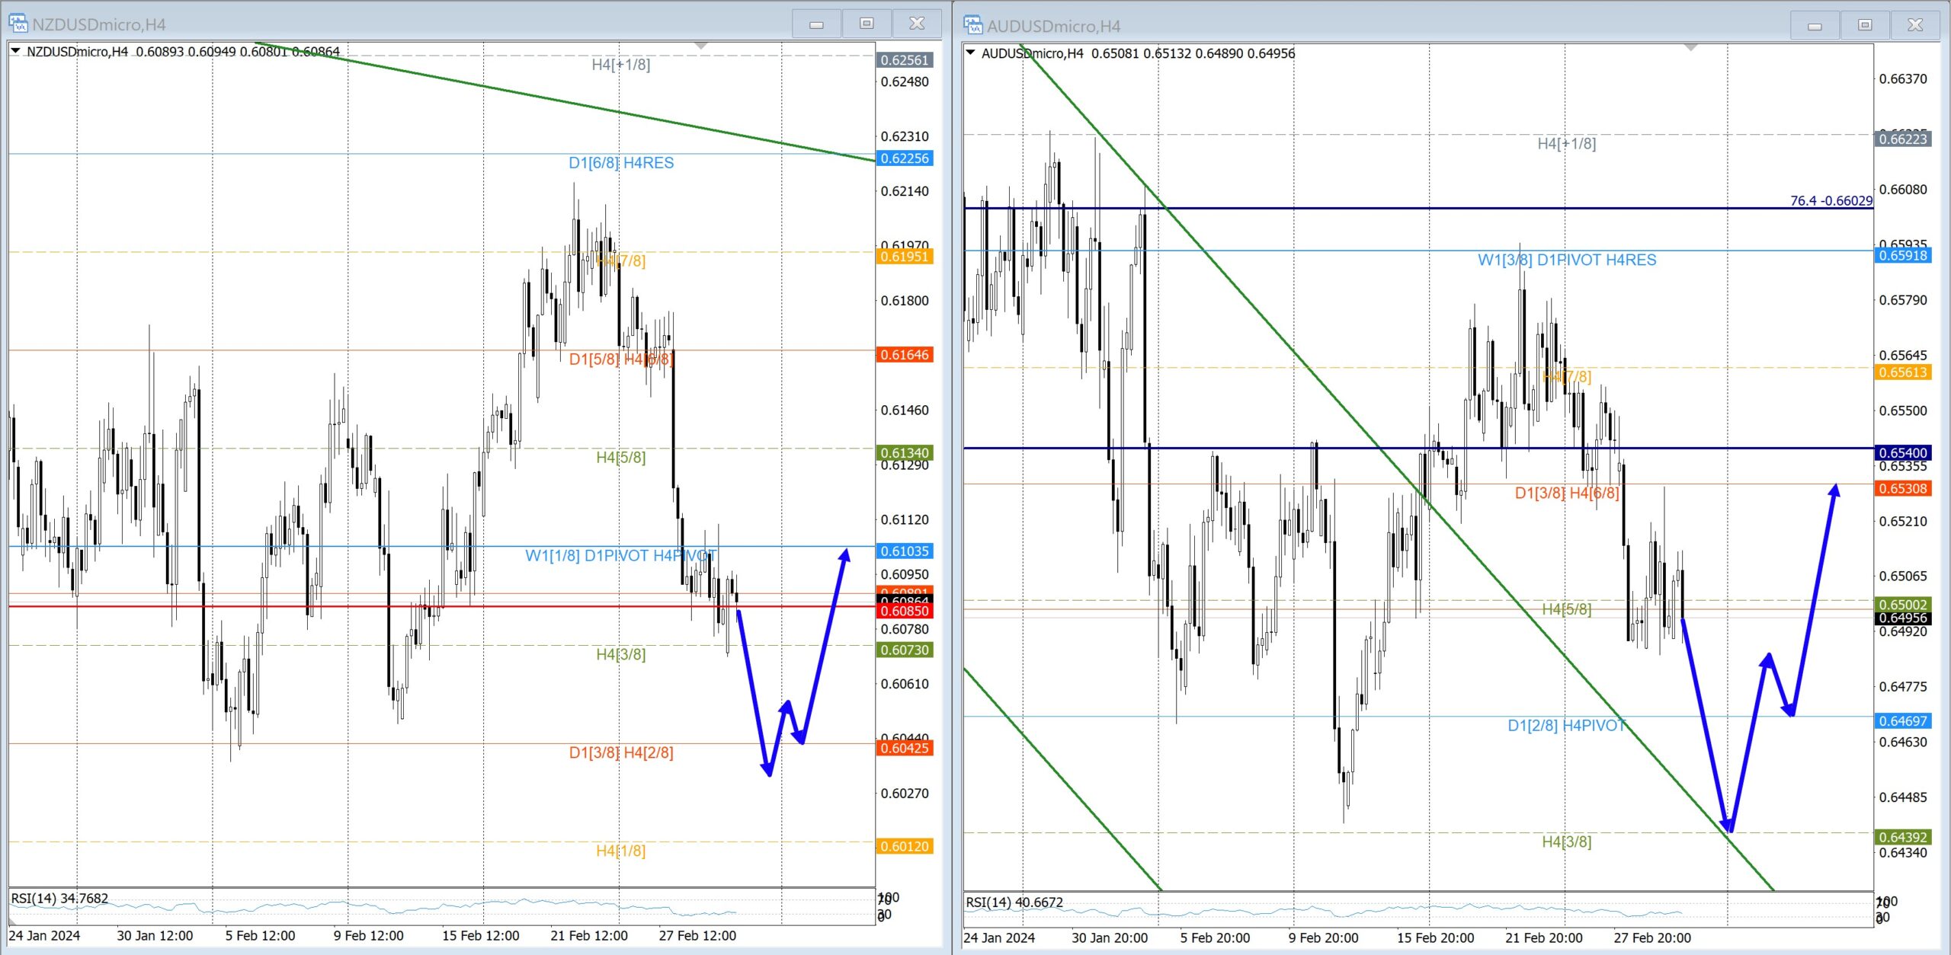Viewport: 1951px width, 955px height.
Task: Click the 76.4 -0.66029 Fibonacci level label
Action: (x=1831, y=200)
